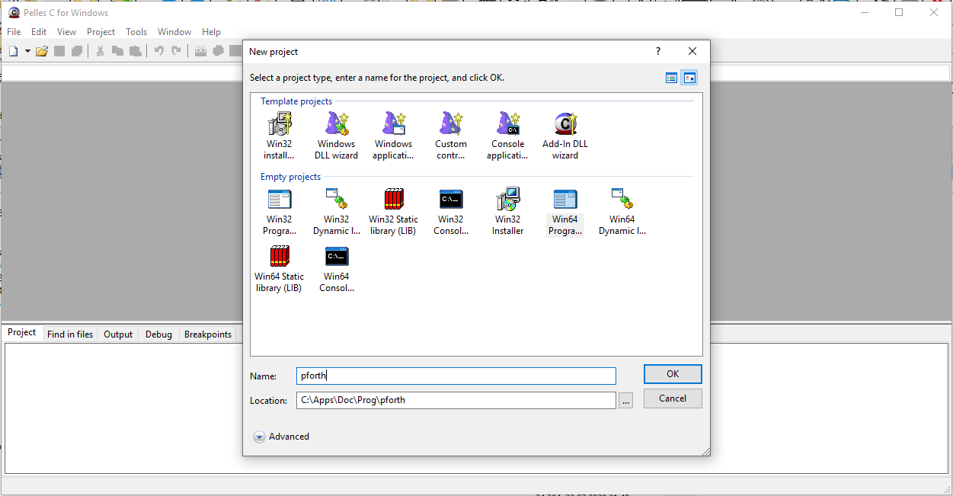Switch to the Project tab
Screen dimensions: 953x496
click(x=22, y=333)
